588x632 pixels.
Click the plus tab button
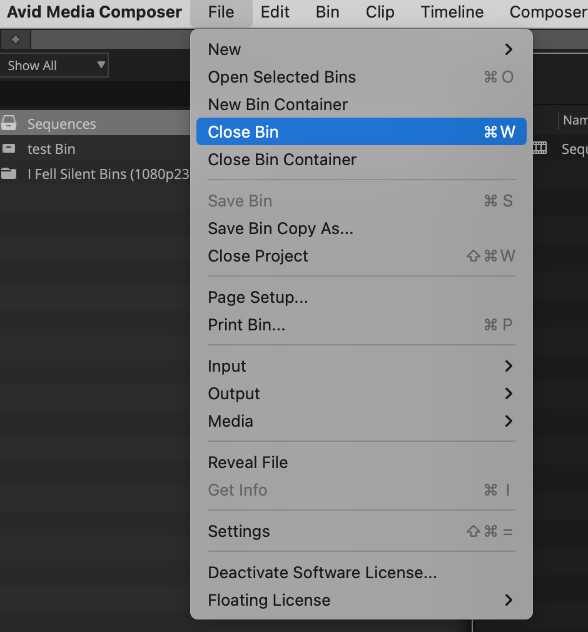16,39
